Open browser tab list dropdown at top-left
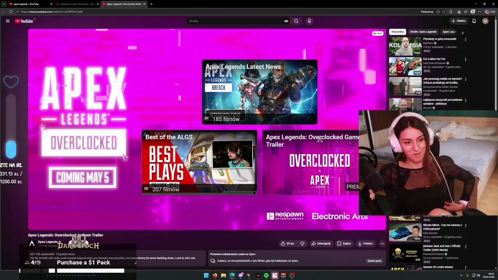The height and width of the screenshot is (280, 498). coord(4,4)
